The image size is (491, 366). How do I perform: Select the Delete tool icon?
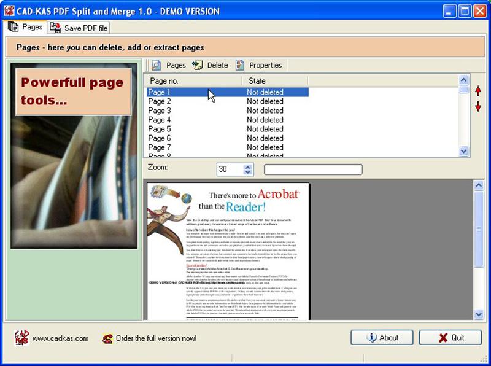click(x=198, y=64)
